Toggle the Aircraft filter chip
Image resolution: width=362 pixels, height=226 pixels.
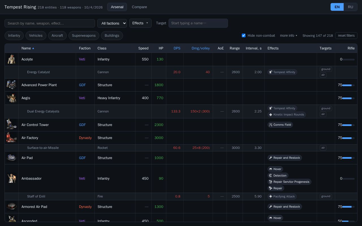[57, 36]
